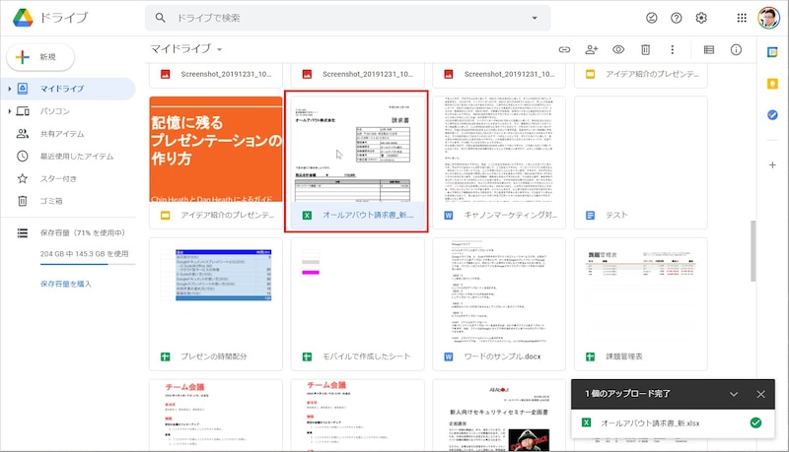Delete selected file using trash icon
The image size is (789, 452).
point(645,49)
